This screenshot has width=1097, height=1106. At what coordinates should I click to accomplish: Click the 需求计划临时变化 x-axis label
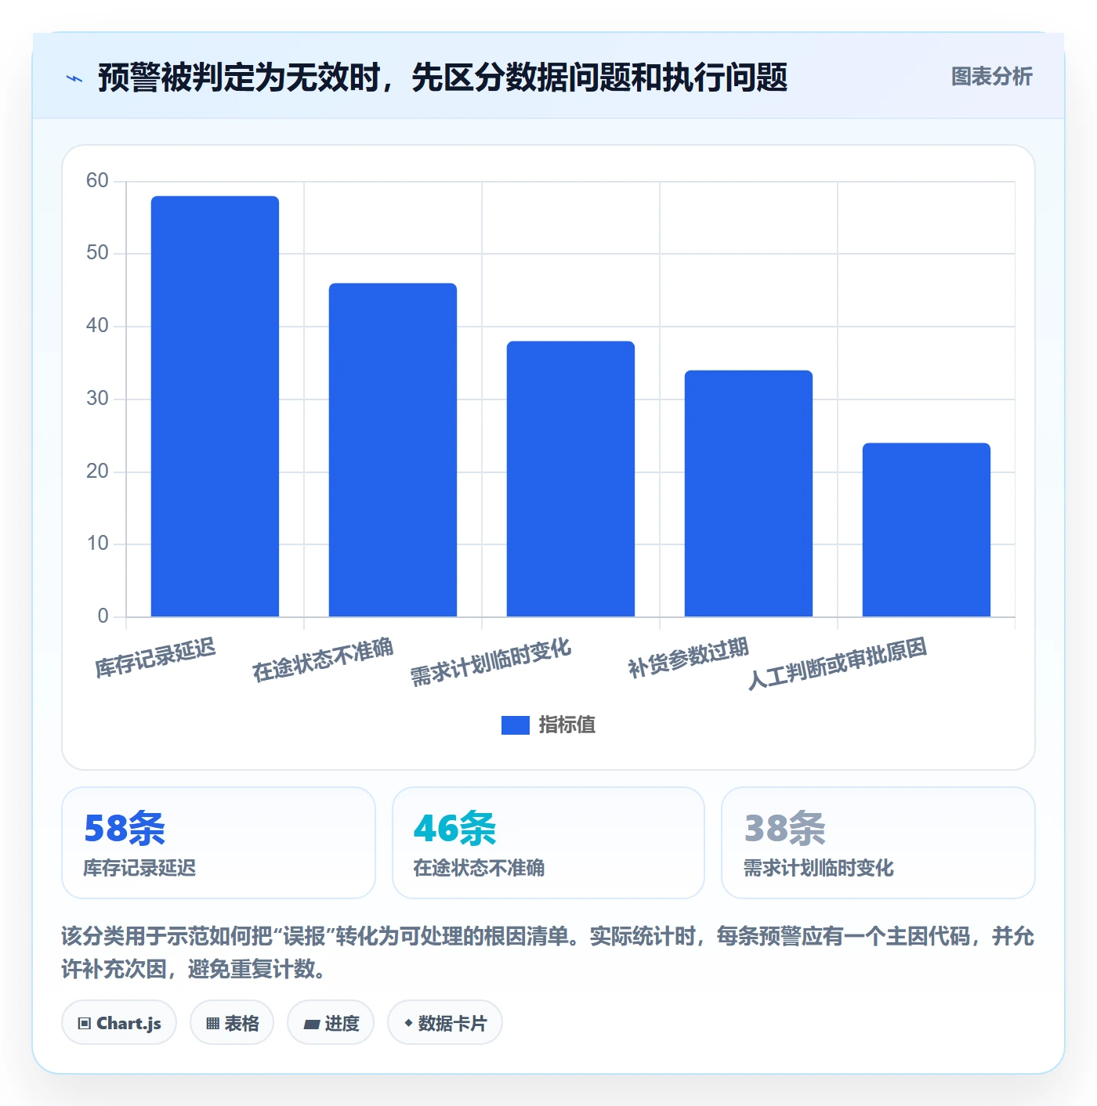491,662
